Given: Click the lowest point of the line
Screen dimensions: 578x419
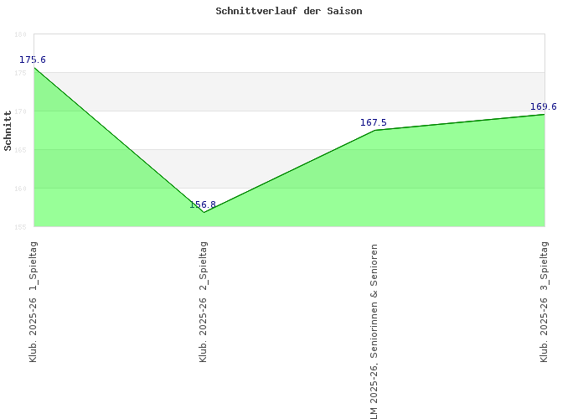Looking at the screenshot, I should pyautogui.click(x=204, y=212).
